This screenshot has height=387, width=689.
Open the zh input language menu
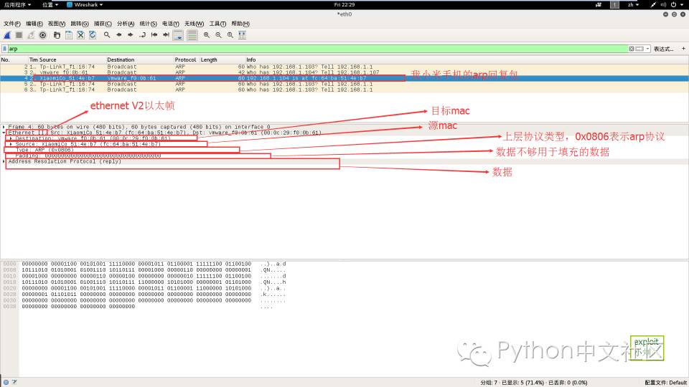click(x=633, y=5)
